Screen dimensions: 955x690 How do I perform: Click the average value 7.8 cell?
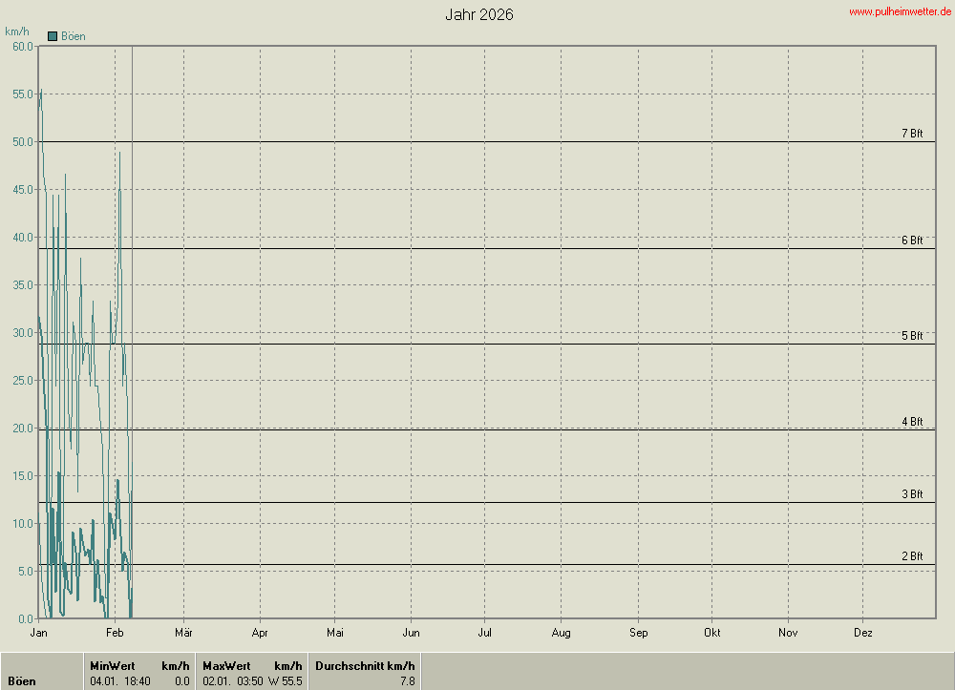tap(407, 681)
